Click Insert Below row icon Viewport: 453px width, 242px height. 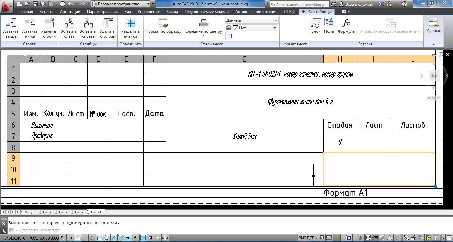tap(30, 23)
